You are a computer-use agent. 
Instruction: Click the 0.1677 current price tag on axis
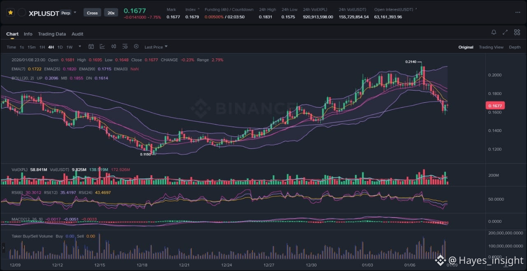[495, 106]
